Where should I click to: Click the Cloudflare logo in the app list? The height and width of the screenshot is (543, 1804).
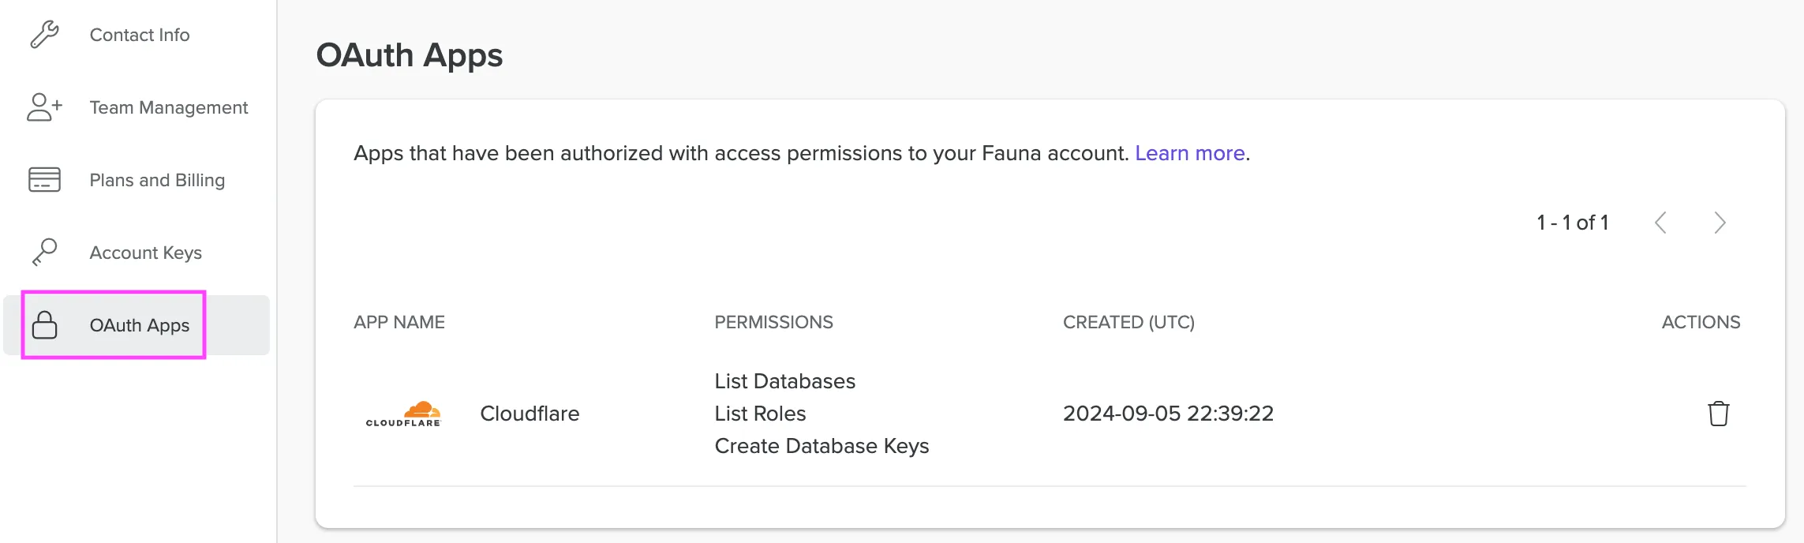404,413
